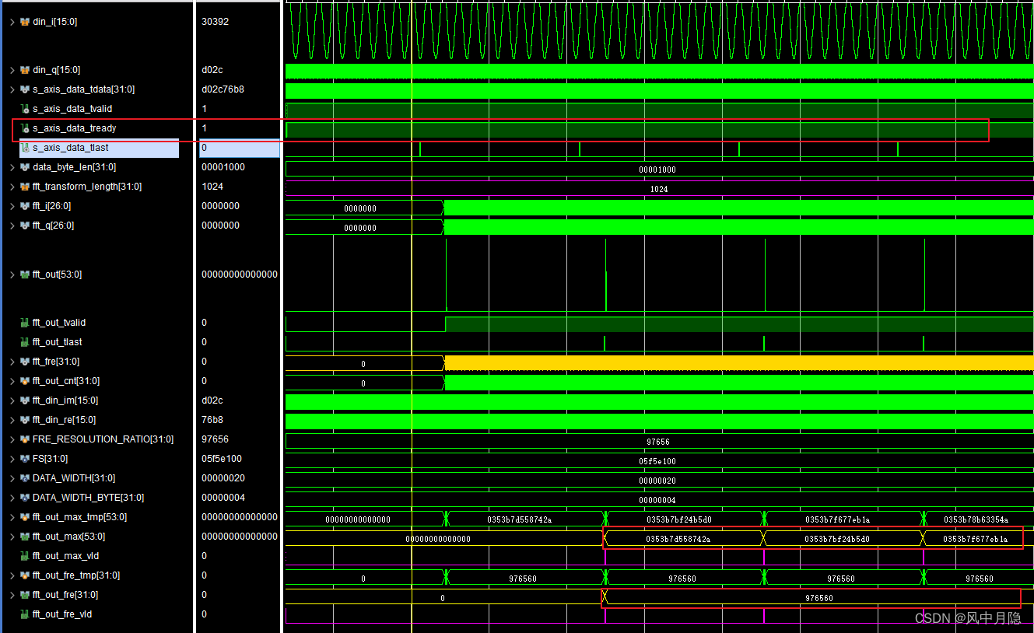Expand the fft_fre[31:0] bus
The height and width of the screenshot is (633, 1034).
12,362
